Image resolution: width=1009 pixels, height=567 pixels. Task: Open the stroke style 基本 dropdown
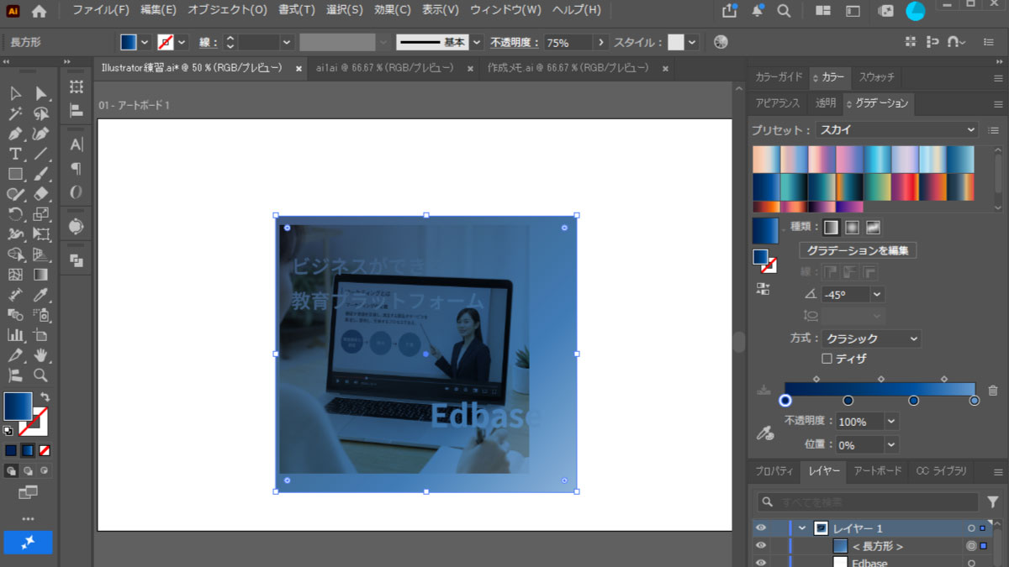tap(478, 42)
